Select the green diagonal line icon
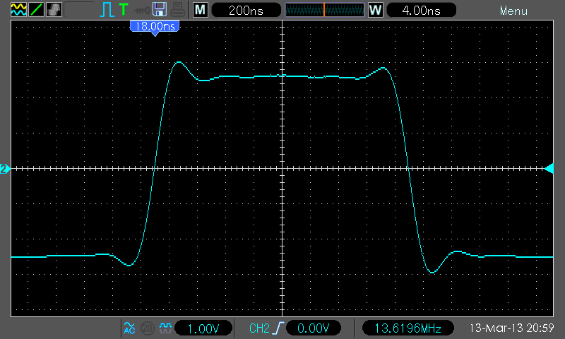The width and height of the screenshot is (565, 339). coord(36,9)
